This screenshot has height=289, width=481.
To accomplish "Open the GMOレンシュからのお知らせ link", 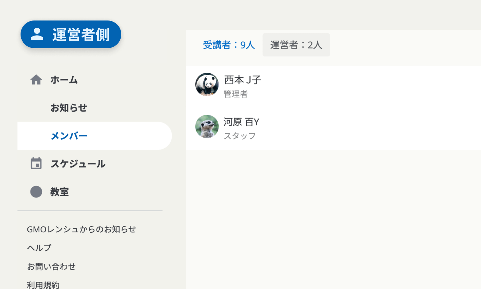I will click(82, 229).
